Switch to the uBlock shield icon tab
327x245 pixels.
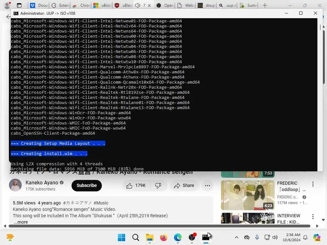click(x=123, y=5)
